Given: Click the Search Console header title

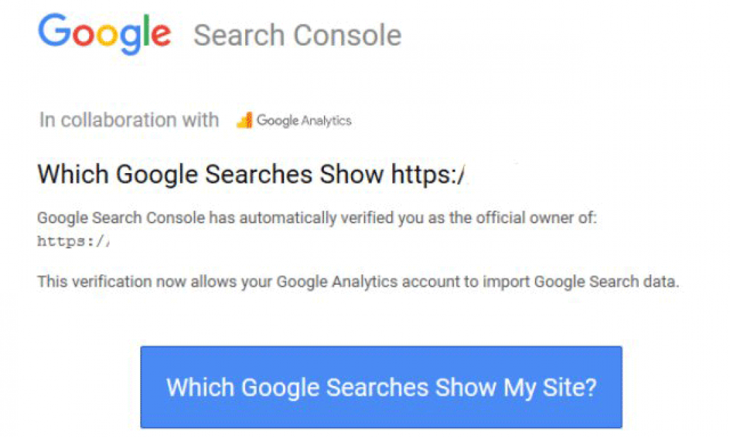Looking at the screenshot, I should coord(297,36).
